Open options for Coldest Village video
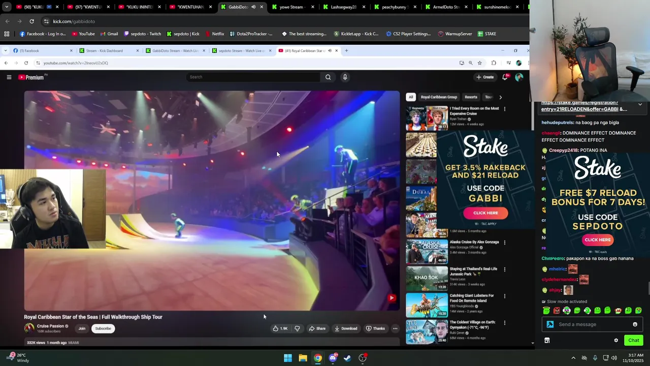650x366 pixels. pos(504,323)
